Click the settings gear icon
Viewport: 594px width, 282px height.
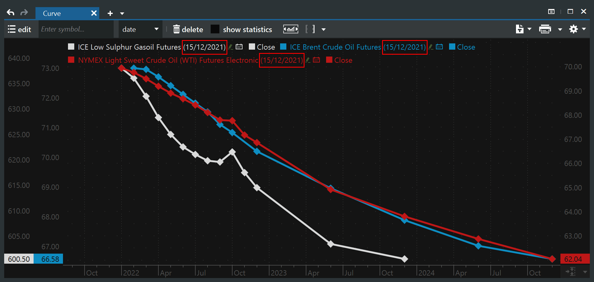coord(574,29)
